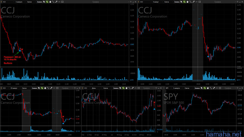Choose hand pan tool in daily CCJ chart
The width and height of the screenshot is (244, 137).
coord(126,88)
